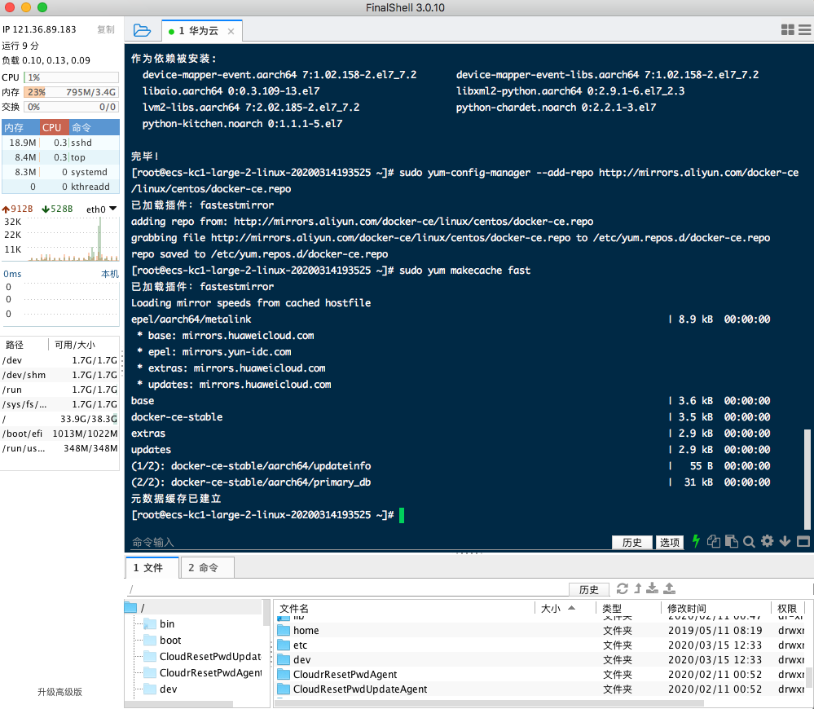Click the download file icon

[653, 588]
